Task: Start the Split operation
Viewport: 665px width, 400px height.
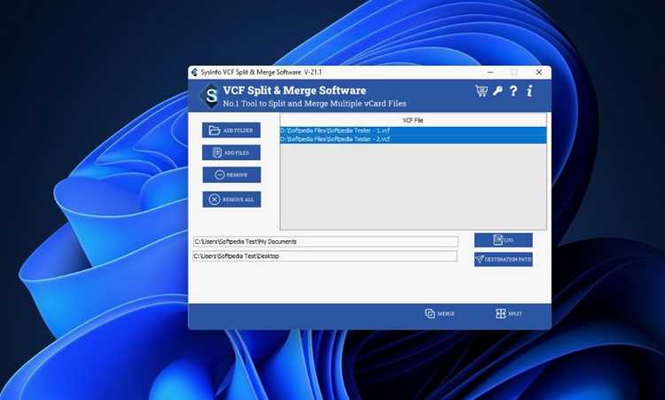Action: point(509,313)
